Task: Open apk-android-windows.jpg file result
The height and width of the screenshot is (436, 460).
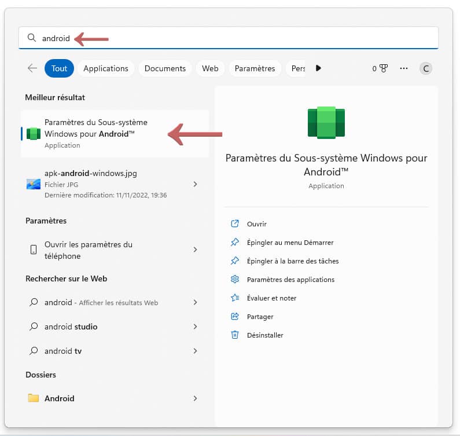Action: (115, 184)
